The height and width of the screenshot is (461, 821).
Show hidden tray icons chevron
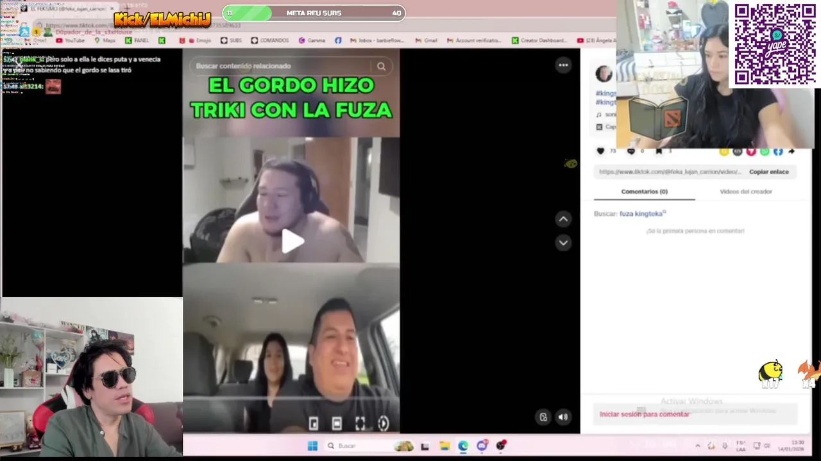tap(698, 446)
